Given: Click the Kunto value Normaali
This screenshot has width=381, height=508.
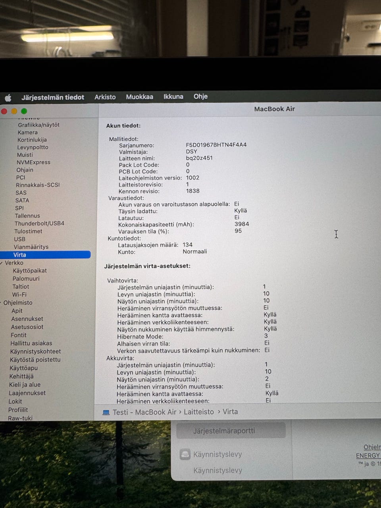Looking at the screenshot, I should 195,252.
